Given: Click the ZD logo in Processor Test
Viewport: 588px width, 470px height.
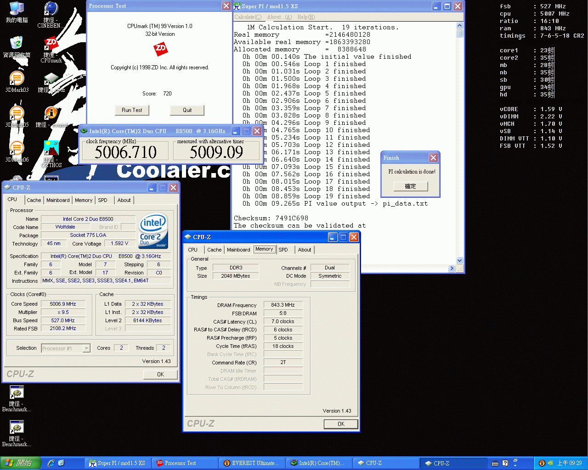Looking at the screenshot, I should pyautogui.click(x=160, y=48).
